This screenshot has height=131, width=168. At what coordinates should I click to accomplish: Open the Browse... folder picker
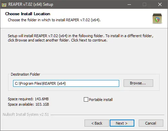coord(138,83)
